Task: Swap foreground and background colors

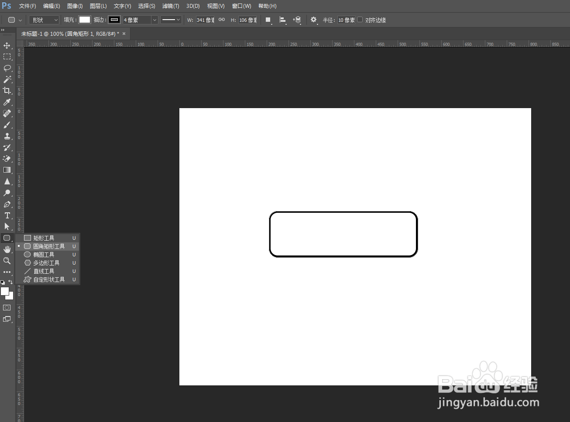Action: (x=11, y=282)
